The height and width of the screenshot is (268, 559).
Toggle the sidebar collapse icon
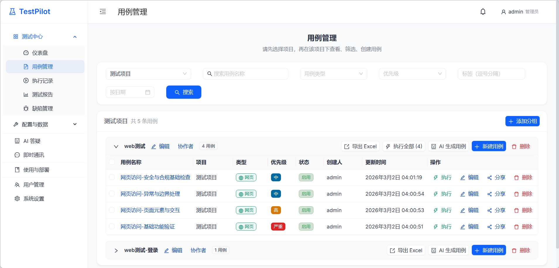click(x=103, y=12)
